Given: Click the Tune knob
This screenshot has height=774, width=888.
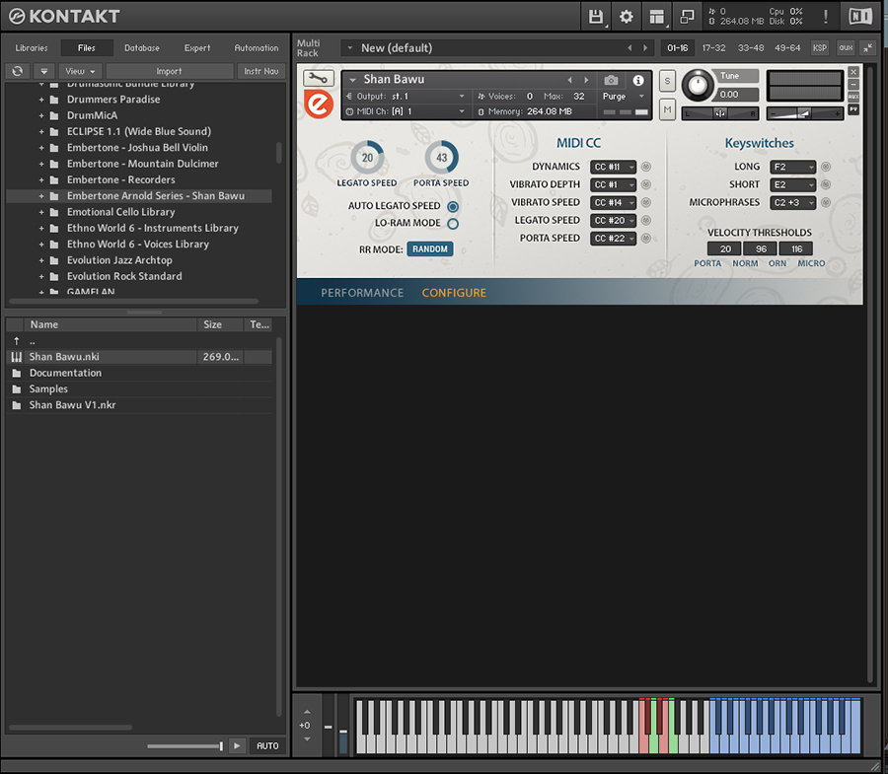Looking at the screenshot, I should 698,86.
